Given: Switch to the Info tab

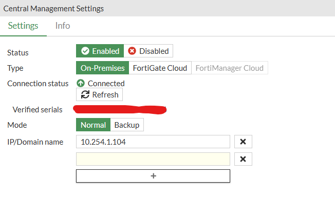Looking at the screenshot, I should (63, 26).
